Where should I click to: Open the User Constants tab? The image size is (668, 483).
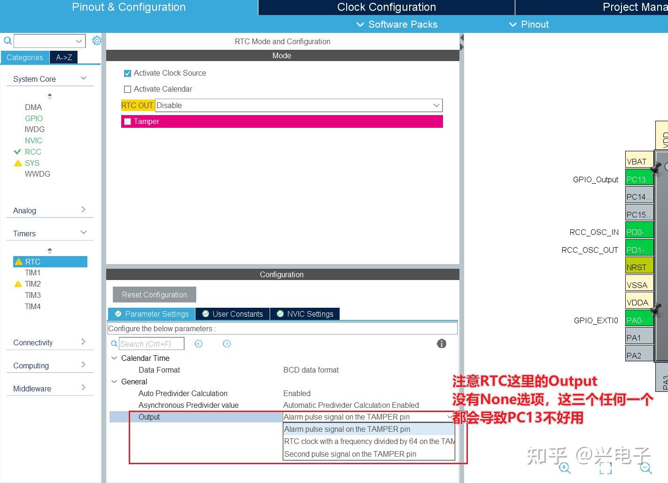[x=233, y=314]
